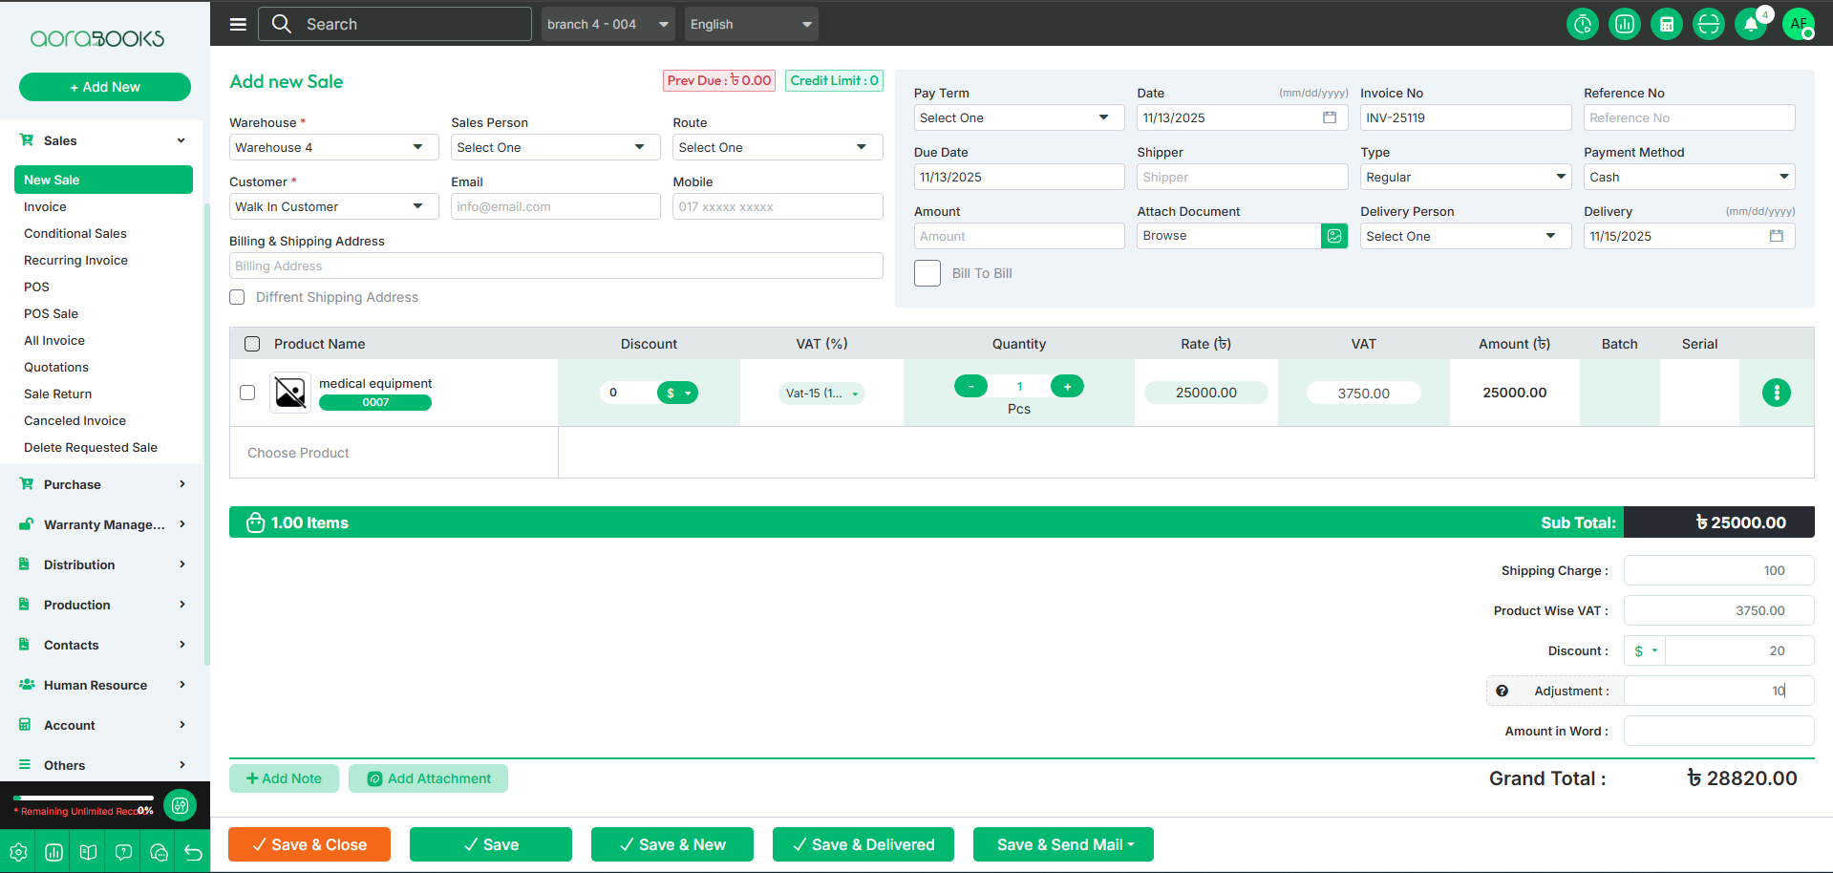The image size is (1833, 873).
Task: Expand the Pay Term dropdown
Action: pyautogui.click(x=1017, y=117)
